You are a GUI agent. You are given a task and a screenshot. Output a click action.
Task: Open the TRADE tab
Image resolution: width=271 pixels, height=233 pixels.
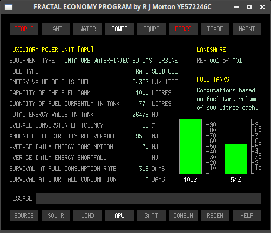coord(215,29)
